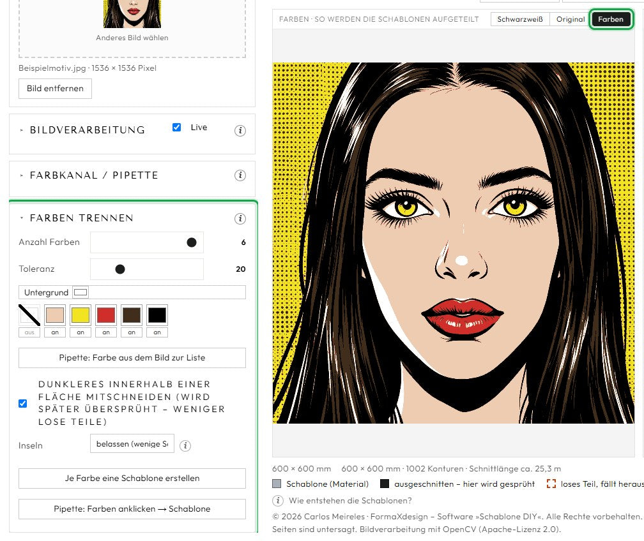Click 'Anderes Bild wählen' link
Viewport: 644px width, 541px height.
(x=132, y=38)
